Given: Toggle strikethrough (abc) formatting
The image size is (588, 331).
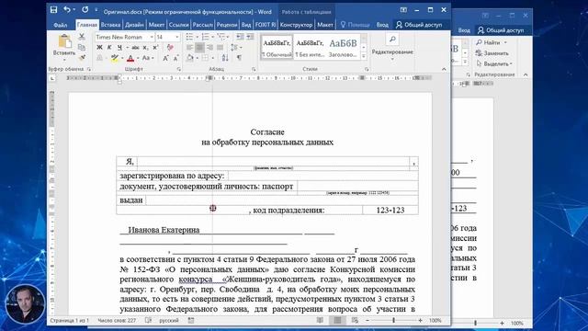Looking at the screenshot, I should (135, 48).
